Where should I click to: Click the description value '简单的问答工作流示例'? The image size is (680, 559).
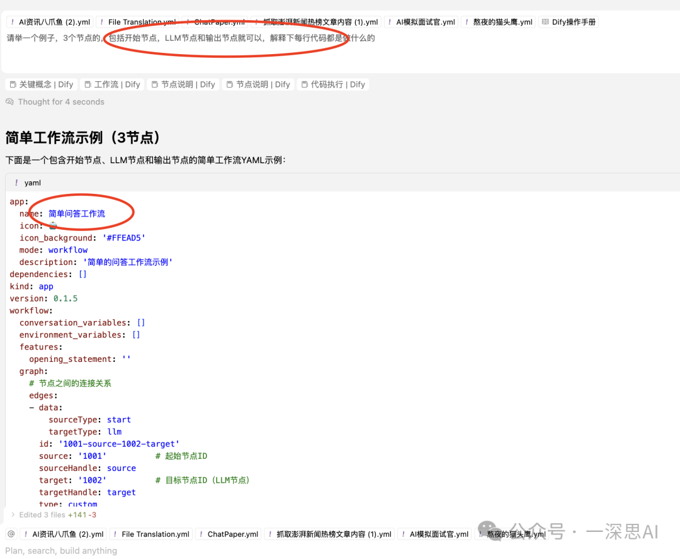coord(127,263)
